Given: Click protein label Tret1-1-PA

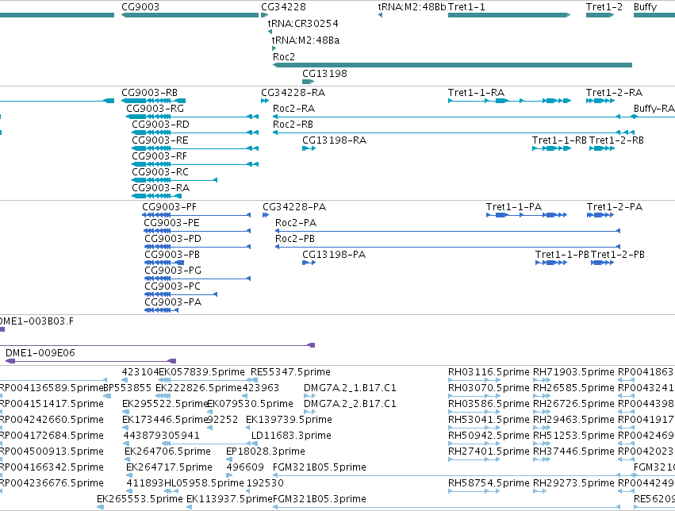Looking at the screenshot, I should pyautogui.click(x=514, y=207).
